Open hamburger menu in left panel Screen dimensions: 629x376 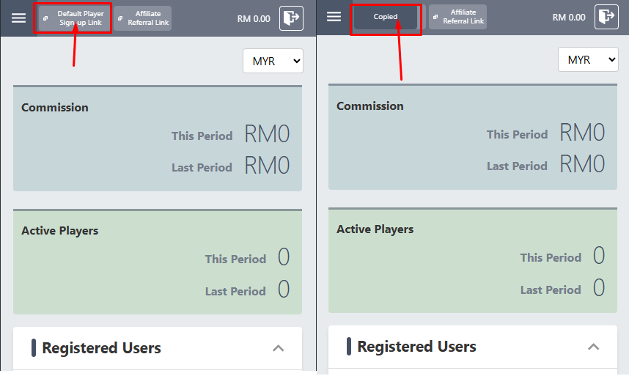[18, 18]
